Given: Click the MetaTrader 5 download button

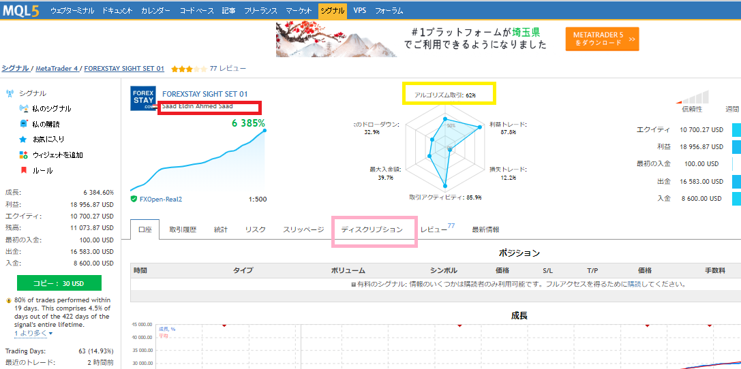Looking at the screenshot, I should 602,39.
